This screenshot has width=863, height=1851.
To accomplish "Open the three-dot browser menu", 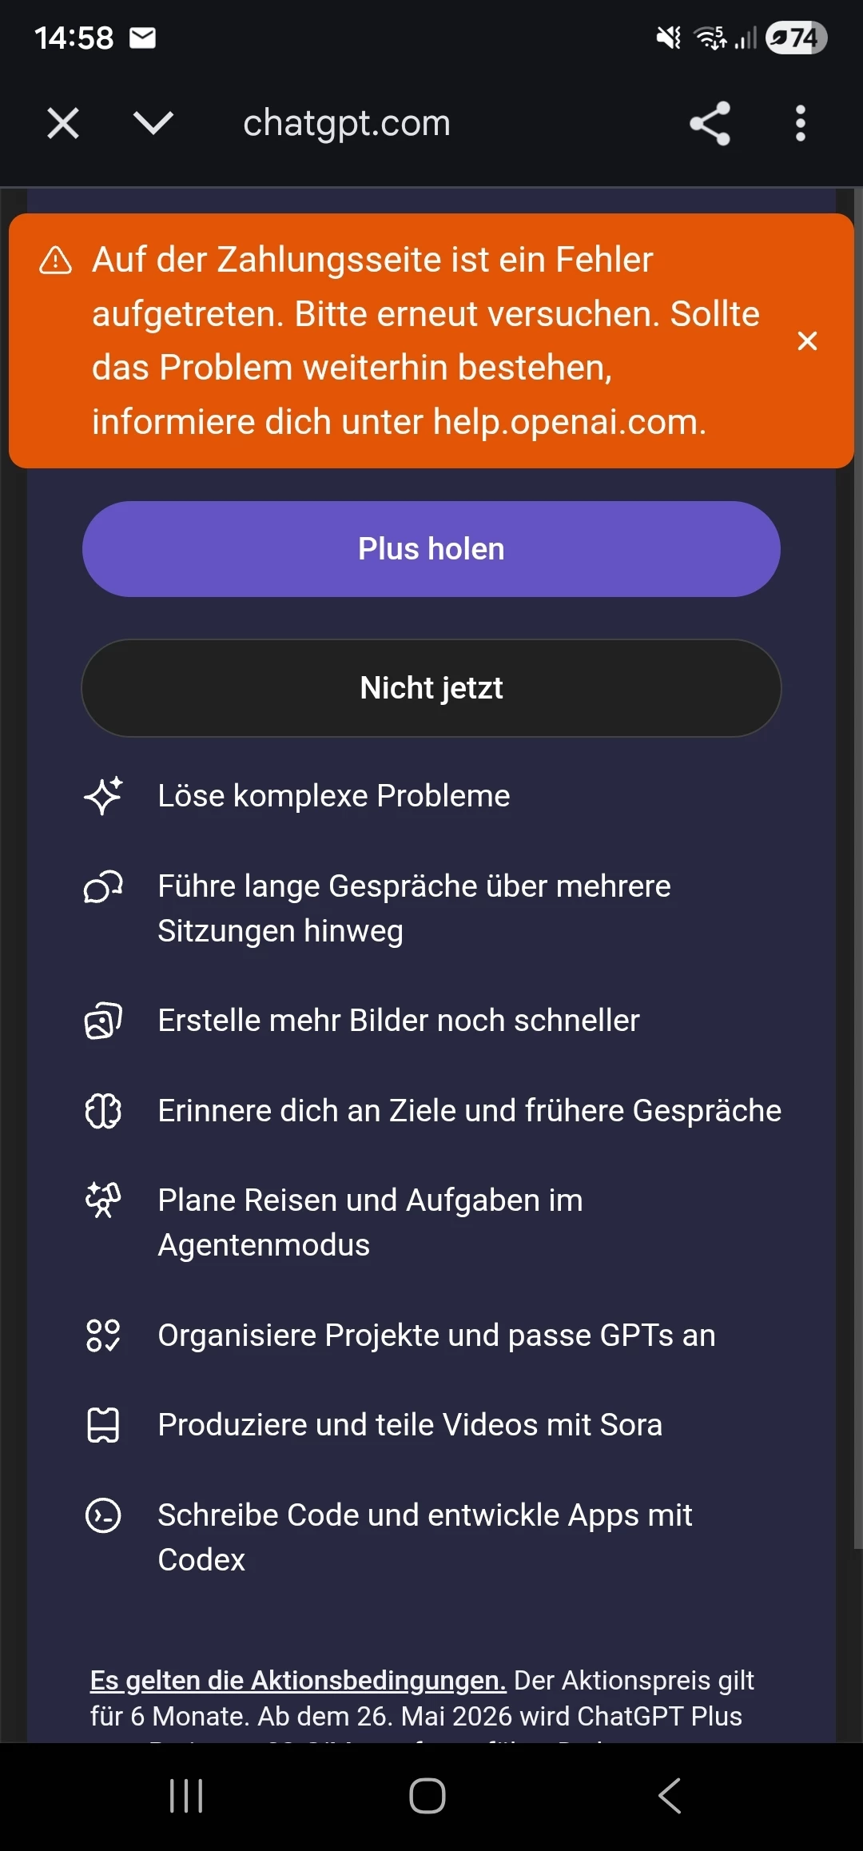I will tap(800, 123).
